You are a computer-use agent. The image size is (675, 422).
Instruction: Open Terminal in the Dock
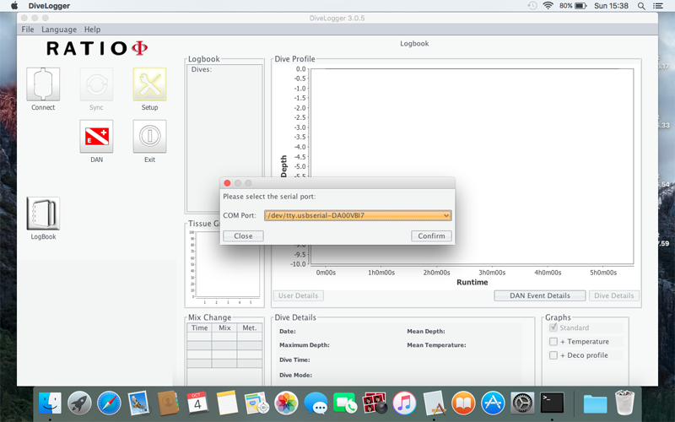[552, 403]
